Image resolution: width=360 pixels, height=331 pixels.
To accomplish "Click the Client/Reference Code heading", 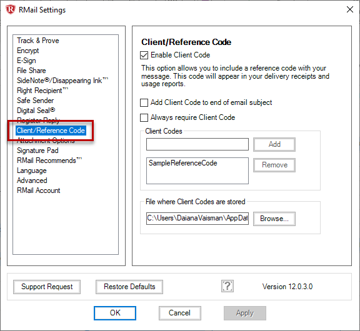I will click(186, 42).
